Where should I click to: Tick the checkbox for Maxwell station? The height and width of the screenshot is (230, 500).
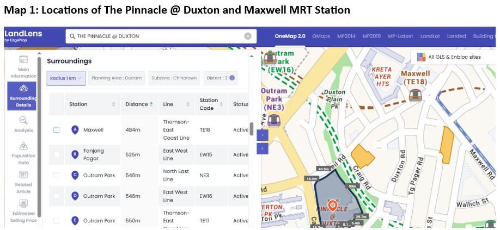tap(57, 130)
